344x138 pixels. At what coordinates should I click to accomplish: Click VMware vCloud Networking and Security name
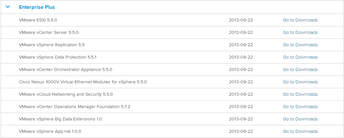[66, 94]
